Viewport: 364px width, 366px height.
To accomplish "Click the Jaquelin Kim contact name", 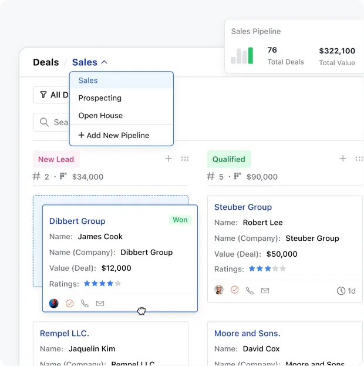I will click(92, 349).
